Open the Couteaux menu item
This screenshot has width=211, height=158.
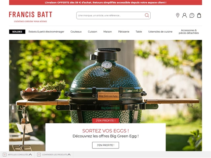coord(76,32)
